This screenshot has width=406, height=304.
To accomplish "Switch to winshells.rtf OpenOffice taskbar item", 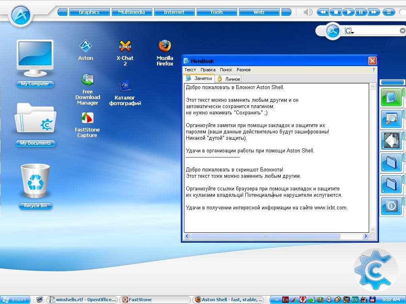I will point(82,300).
